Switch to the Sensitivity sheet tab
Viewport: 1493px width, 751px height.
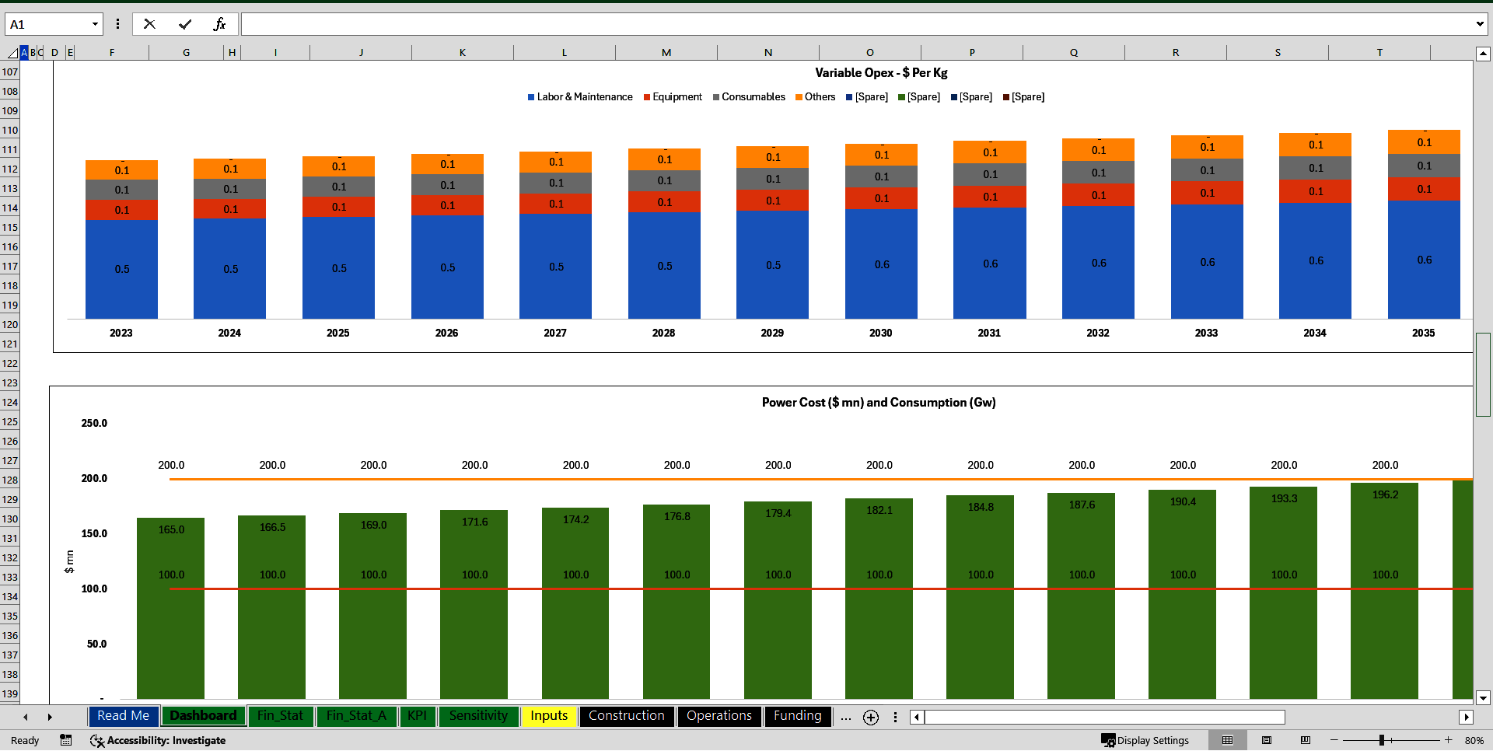[478, 716]
